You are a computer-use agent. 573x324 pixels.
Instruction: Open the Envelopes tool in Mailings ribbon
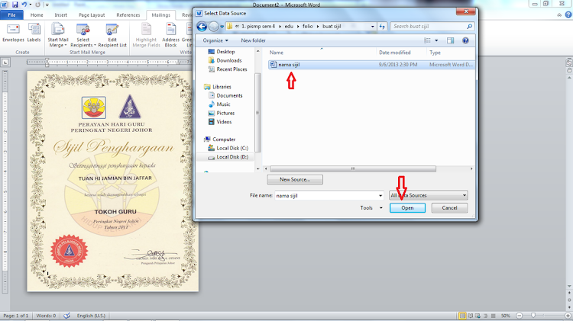[x=13, y=34]
